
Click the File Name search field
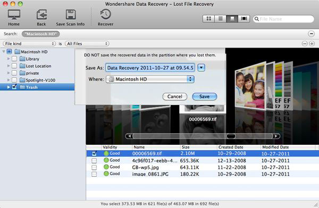pos(283,19)
